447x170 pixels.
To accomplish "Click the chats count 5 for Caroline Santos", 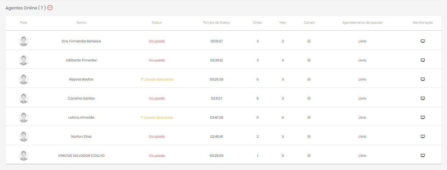I will (258, 98).
